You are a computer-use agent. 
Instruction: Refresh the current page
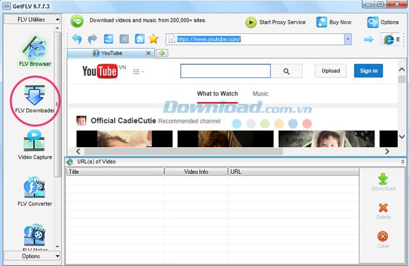pos(109,39)
